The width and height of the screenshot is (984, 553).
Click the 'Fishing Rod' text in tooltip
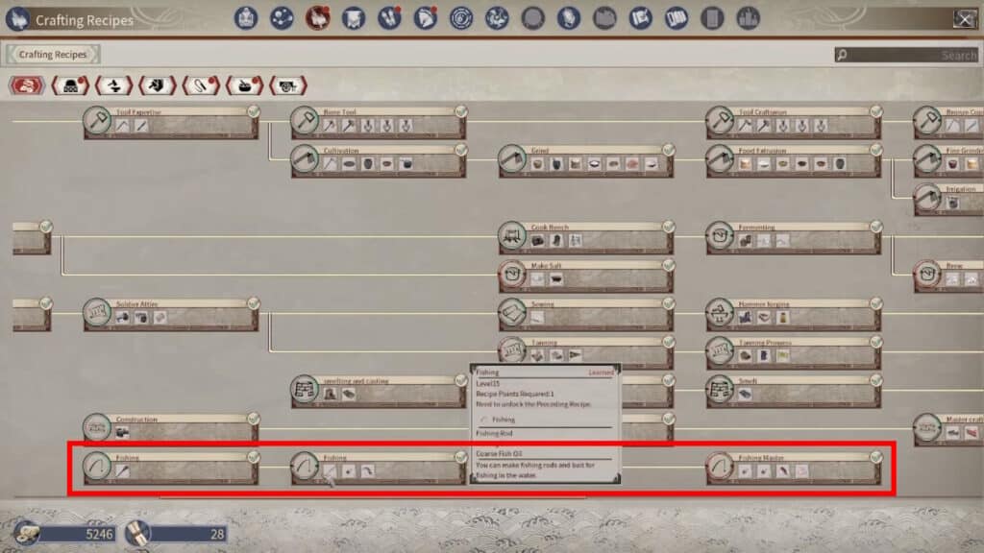494,433
